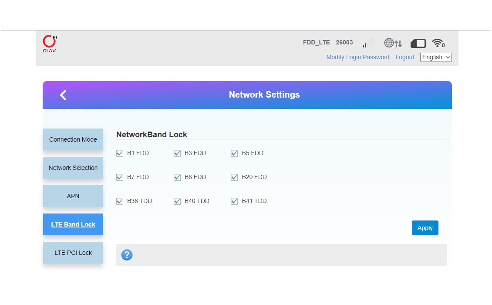This screenshot has width=492, height=305.
Task: Toggle the B7 FDD checkbox
Action: click(x=120, y=177)
